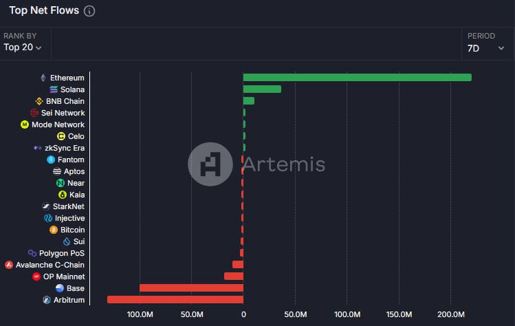515x326 pixels.
Task: Select the red Arbitrum outflow bar
Action: tap(175, 299)
